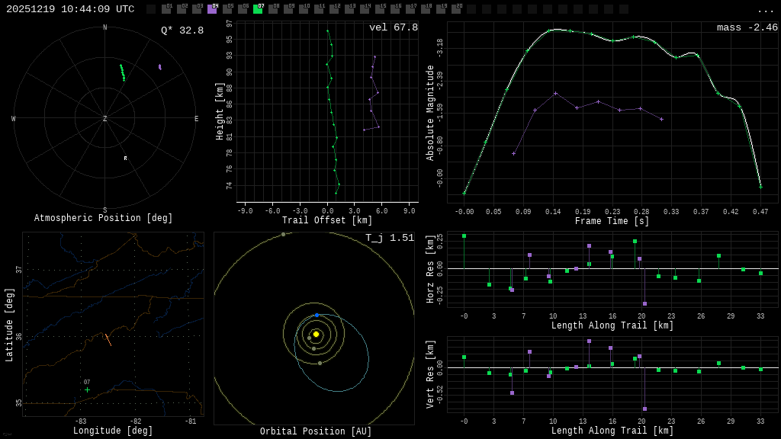Click Trail Offset [km] axis label

point(327,220)
